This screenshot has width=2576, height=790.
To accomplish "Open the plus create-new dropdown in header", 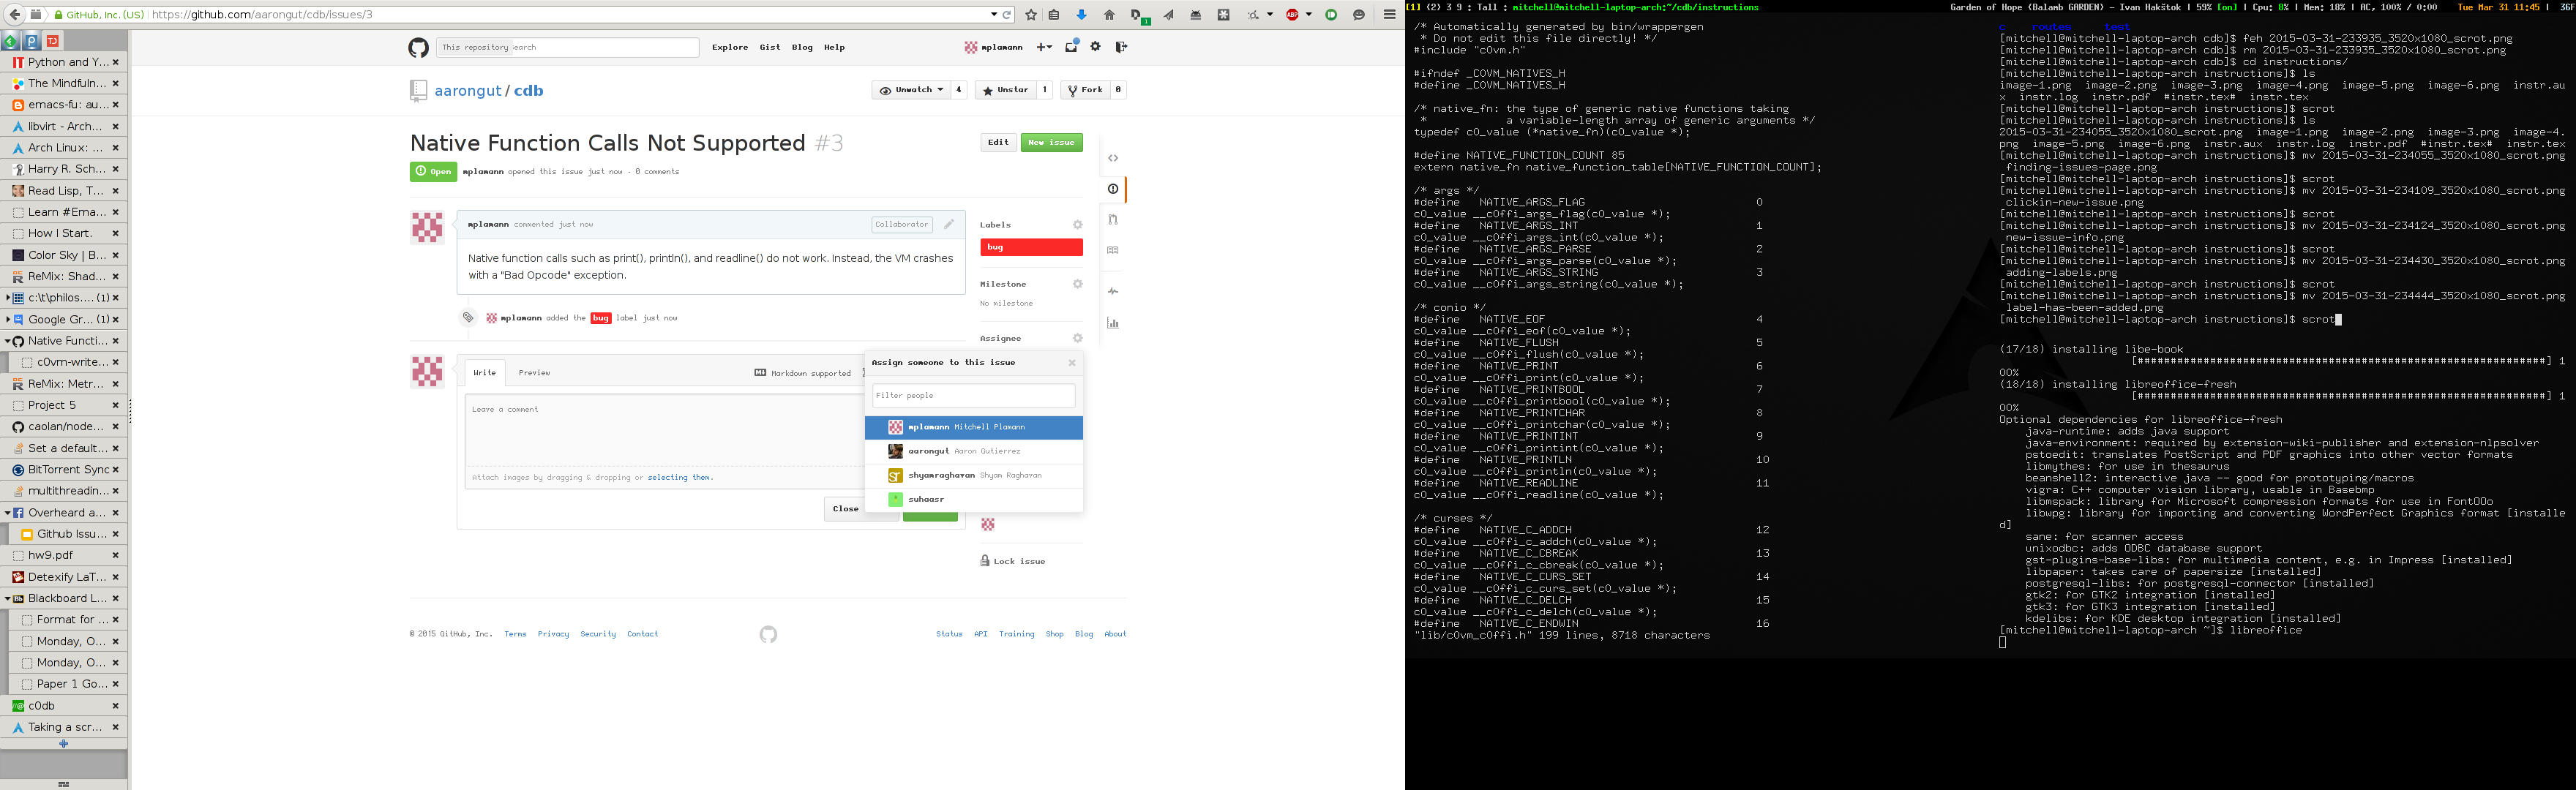I will tap(1043, 47).
